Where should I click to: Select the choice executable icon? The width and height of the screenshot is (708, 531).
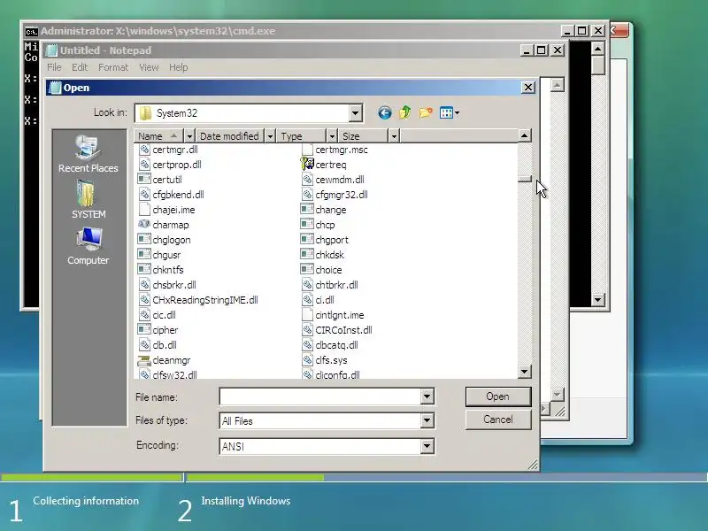click(307, 270)
